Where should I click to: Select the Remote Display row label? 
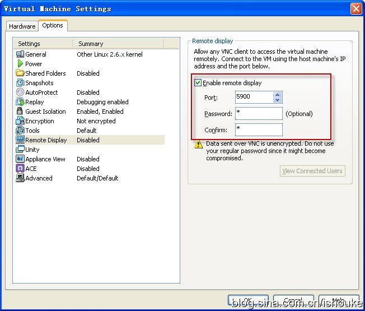coord(46,140)
